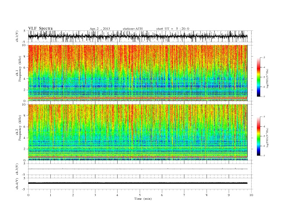283x219 pixels.
Task: Select the date text "Apr. 2, 2013"
Action: click(x=100, y=29)
